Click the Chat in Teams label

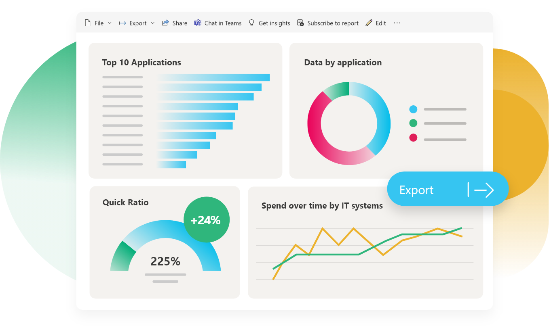click(x=223, y=23)
